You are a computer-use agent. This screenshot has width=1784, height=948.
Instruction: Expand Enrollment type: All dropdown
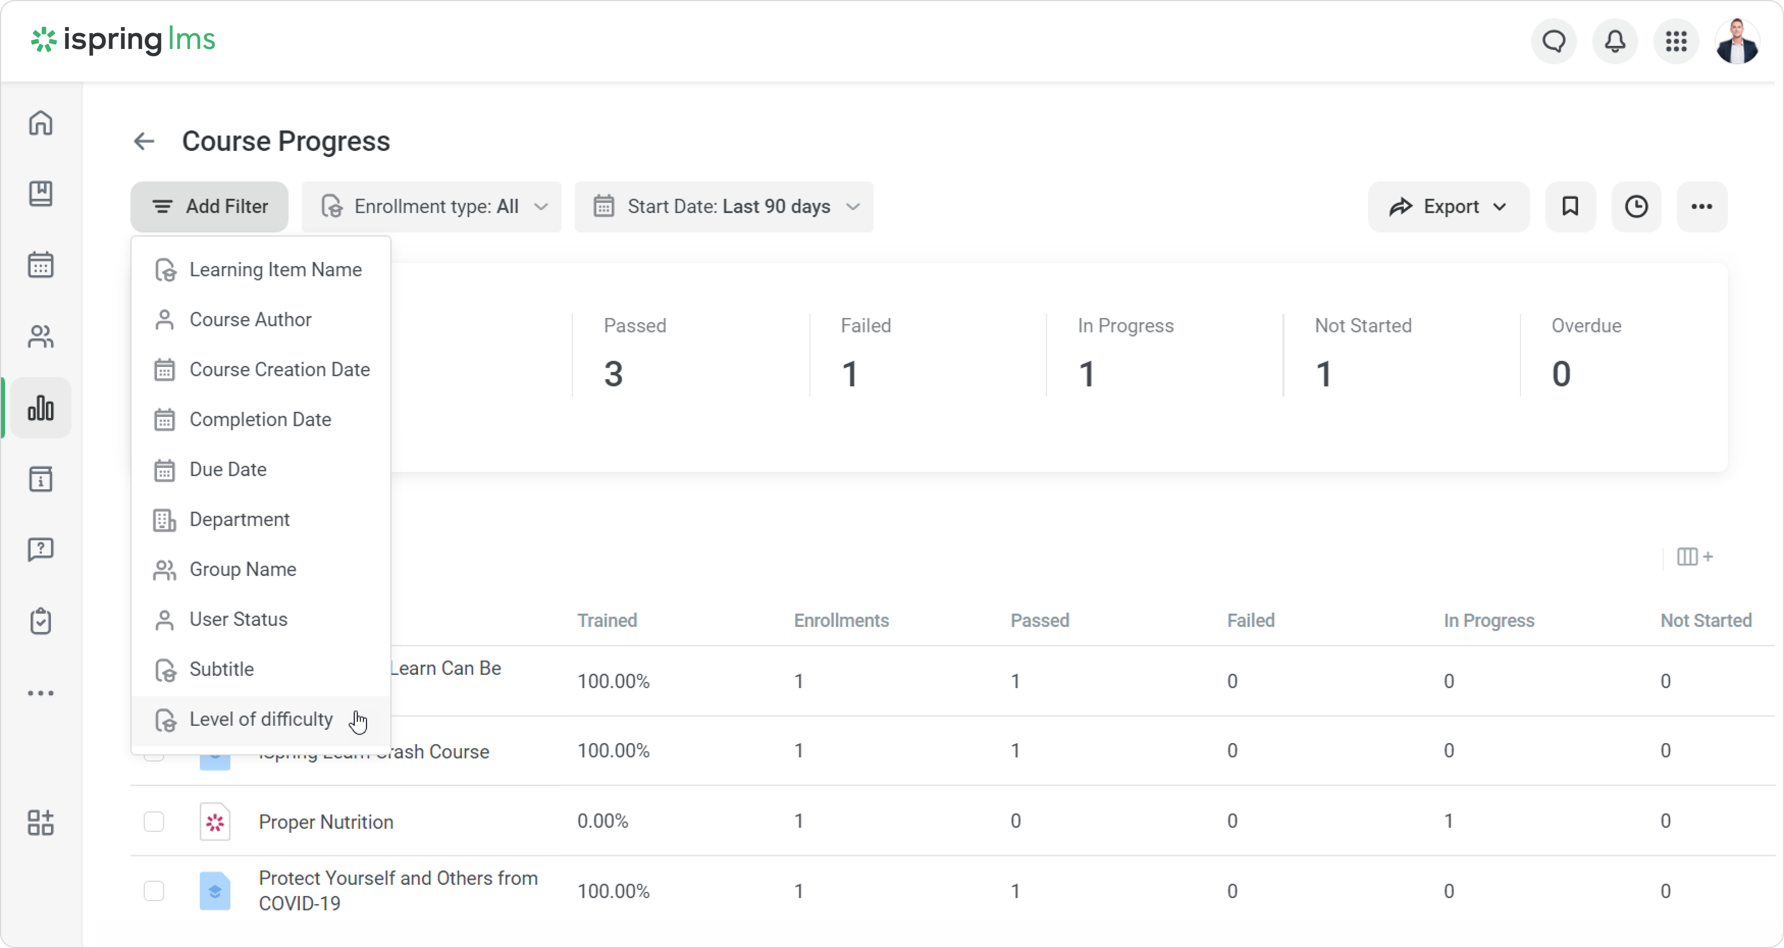(432, 206)
